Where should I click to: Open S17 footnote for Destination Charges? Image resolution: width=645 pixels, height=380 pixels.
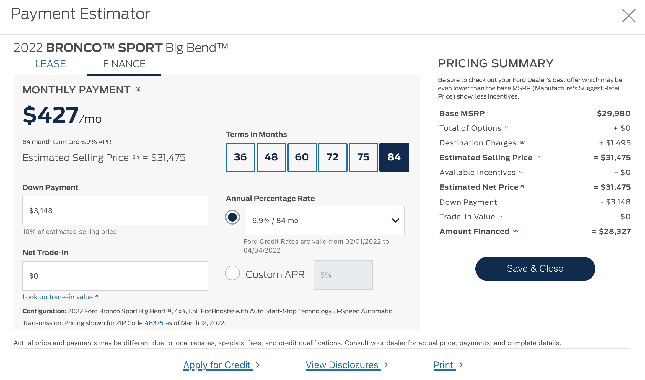[x=522, y=142]
